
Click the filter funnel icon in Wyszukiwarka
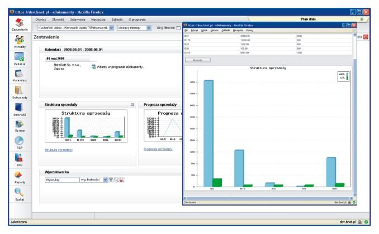tap(111, 180)
